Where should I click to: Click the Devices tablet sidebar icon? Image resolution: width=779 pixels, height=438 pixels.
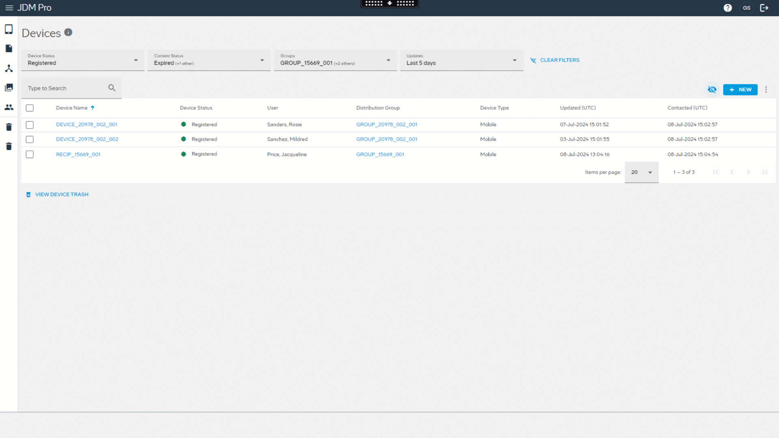tap(9, 29)
